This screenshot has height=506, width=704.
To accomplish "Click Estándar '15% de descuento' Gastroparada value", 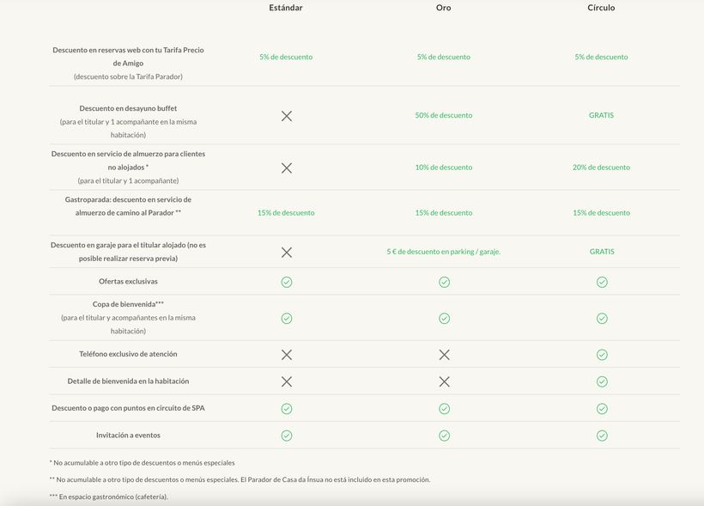I will point(286,212).
